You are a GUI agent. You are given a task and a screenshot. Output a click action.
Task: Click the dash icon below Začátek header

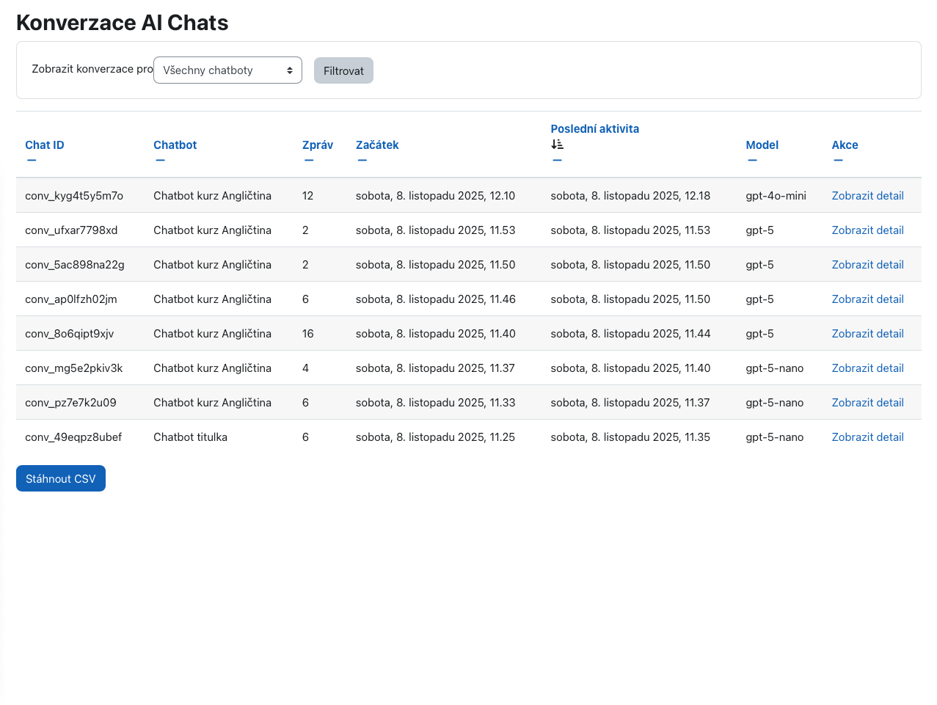pos(362,161)
